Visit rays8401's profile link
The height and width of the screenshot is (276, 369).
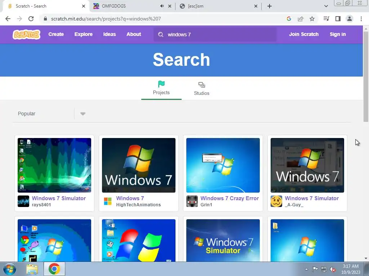tap(41, 204)
